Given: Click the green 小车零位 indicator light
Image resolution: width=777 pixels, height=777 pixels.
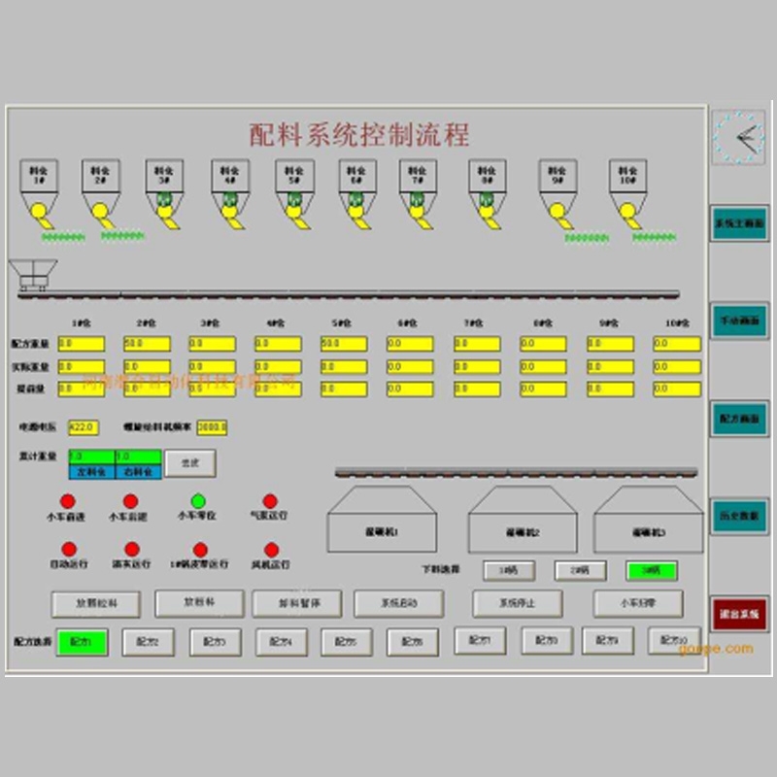Looking at the screenshot, I should [x=198, y=501].
